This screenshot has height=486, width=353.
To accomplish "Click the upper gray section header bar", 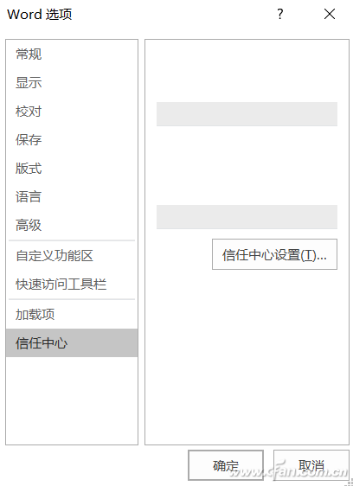I will pyautogui.click(x=247, y=114).
